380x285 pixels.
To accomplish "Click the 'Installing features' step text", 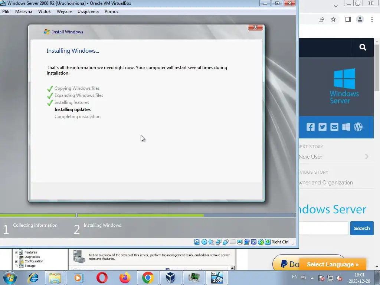I will click(x=72, y=102).
